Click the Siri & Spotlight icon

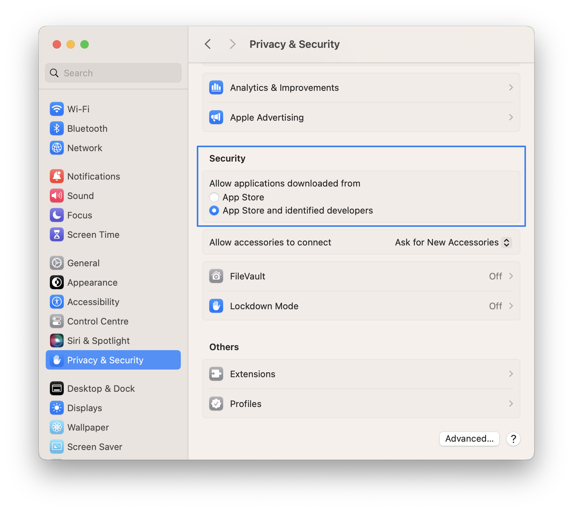[x=57, y=340]
